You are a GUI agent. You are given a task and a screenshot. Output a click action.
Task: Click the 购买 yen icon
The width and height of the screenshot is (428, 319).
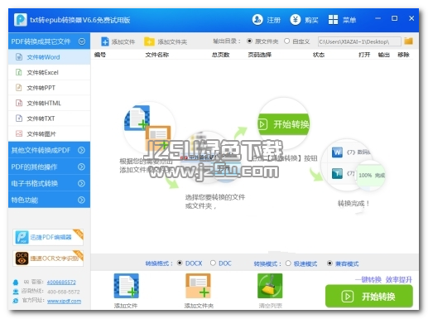(295, 20)
